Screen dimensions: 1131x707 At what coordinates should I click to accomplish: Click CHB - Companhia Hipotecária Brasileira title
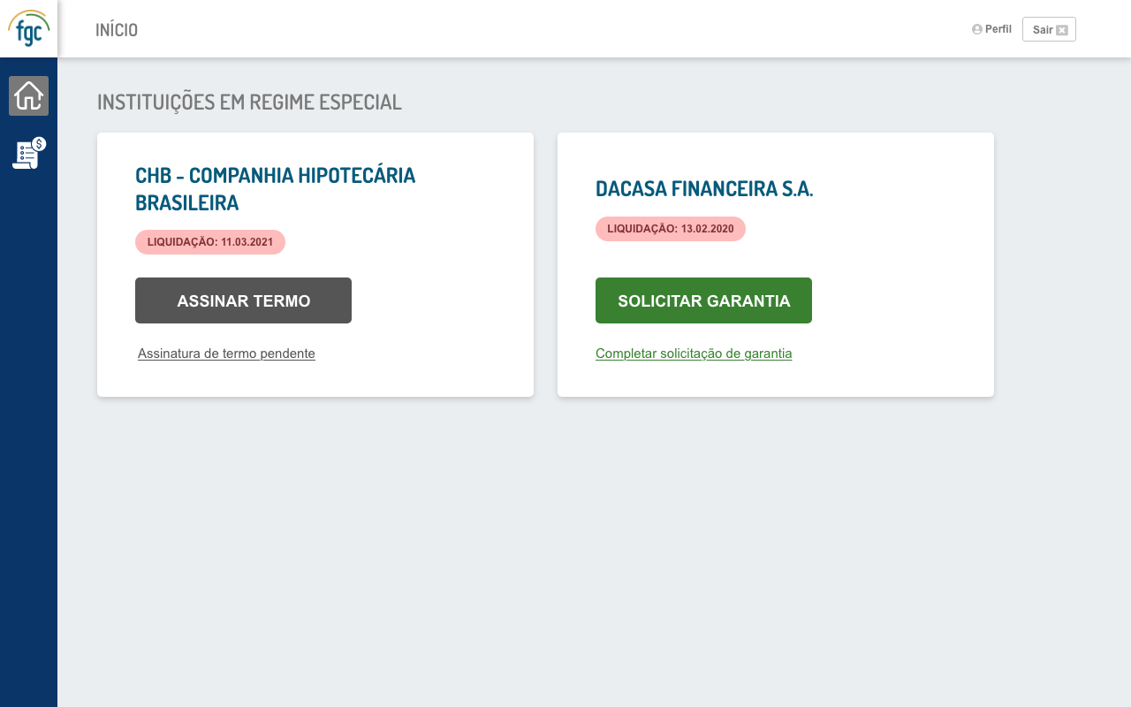276,189
